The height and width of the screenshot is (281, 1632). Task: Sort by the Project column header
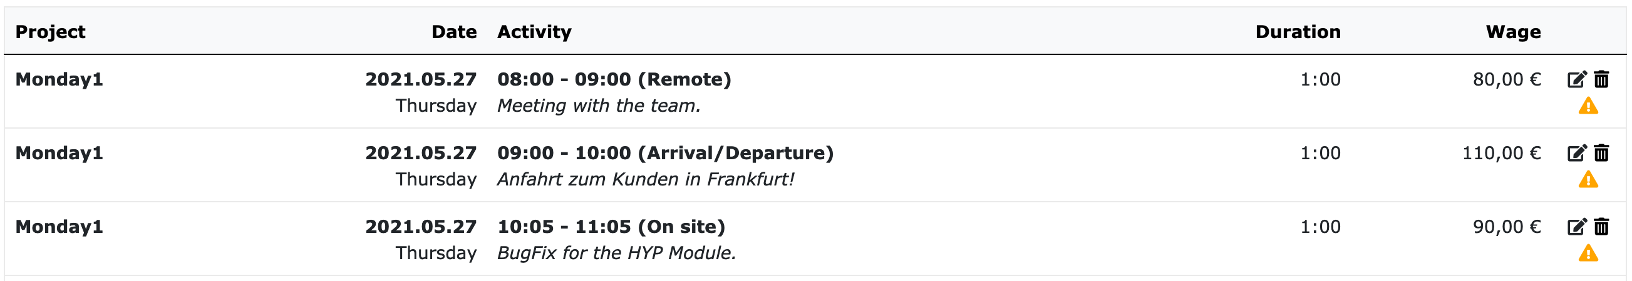(50, 32)
